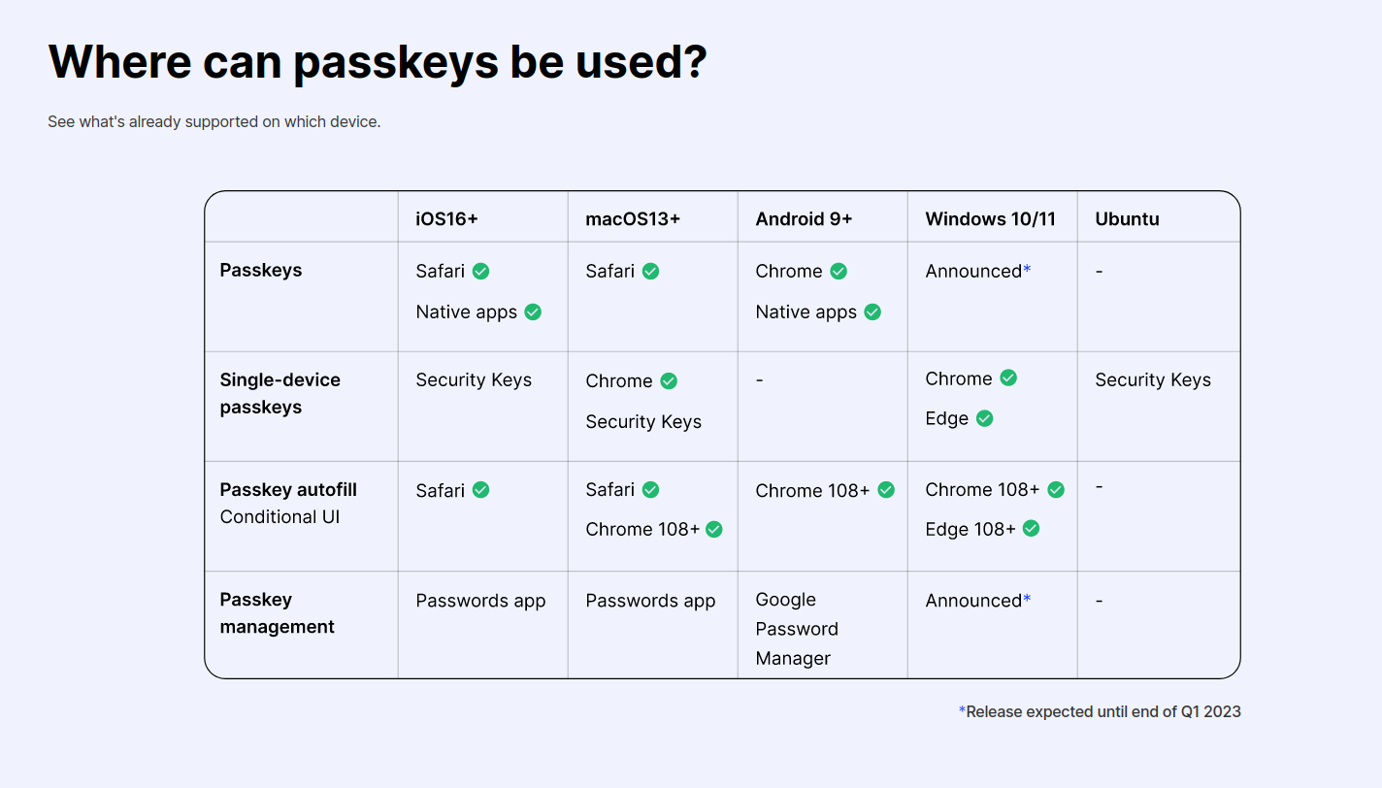Click the Passkey autofill row label
This screenshot has width=1382, height=788.
click(288, 490)
